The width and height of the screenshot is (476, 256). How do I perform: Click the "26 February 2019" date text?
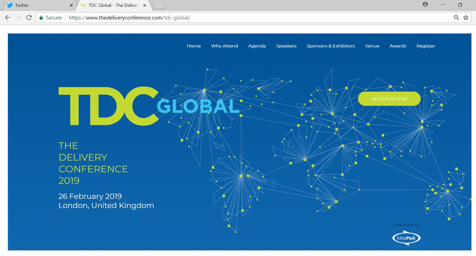[x=90, y=196]
